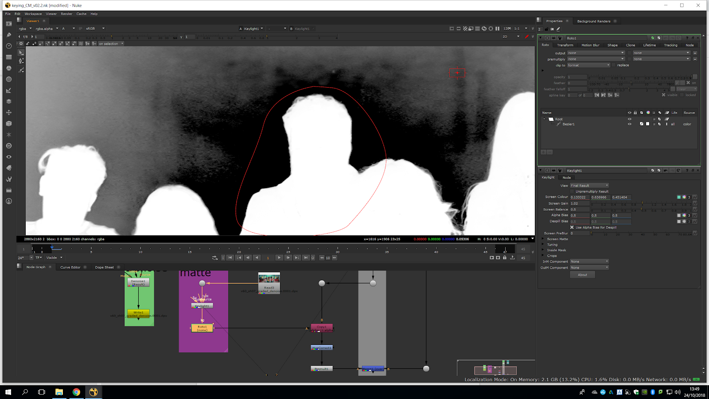Play the timeline forward
Viewport: 709px width, 399px height.
(x=279, y=258)
